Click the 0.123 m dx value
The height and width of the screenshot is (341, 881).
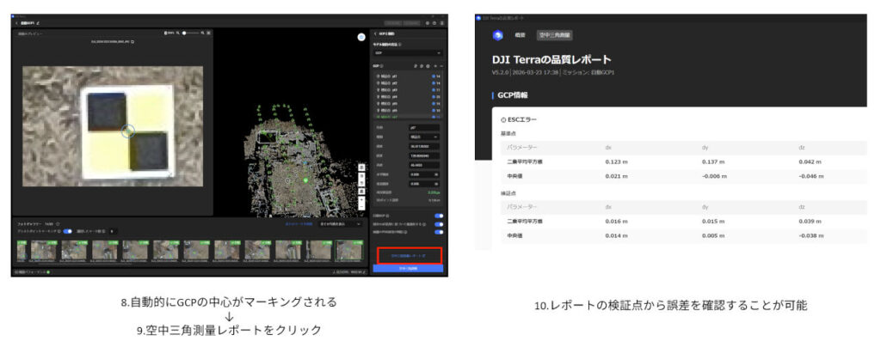[x=615, y=162]
